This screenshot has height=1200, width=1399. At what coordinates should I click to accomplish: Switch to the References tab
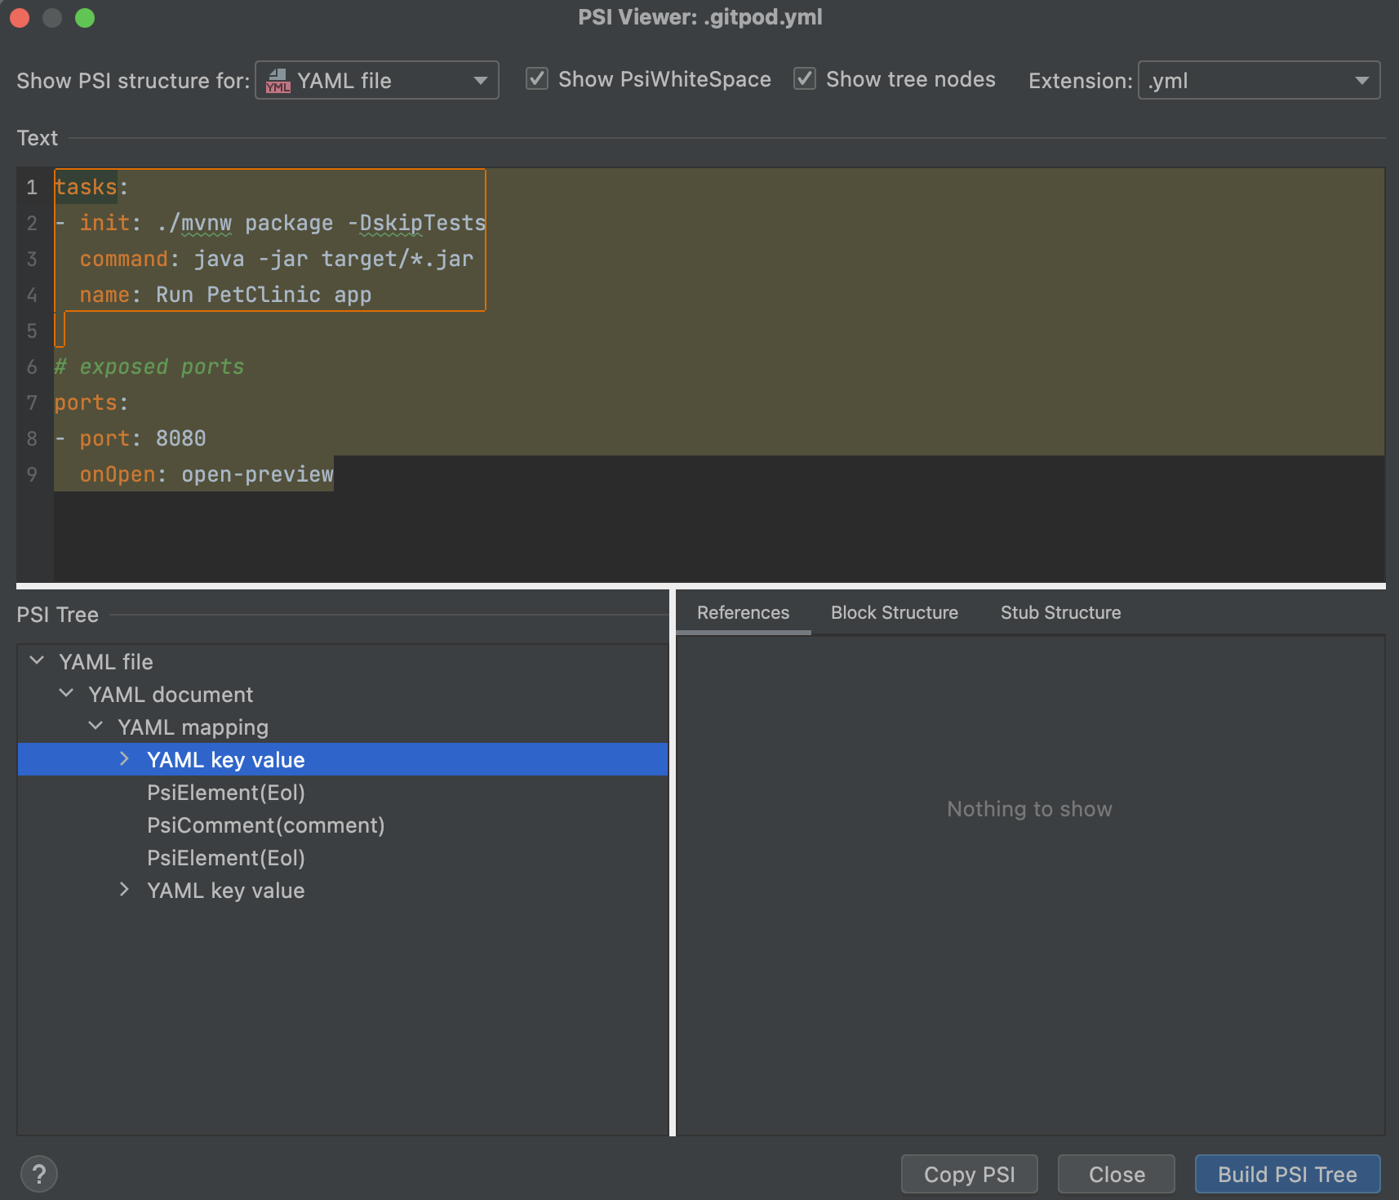[743, 613]
